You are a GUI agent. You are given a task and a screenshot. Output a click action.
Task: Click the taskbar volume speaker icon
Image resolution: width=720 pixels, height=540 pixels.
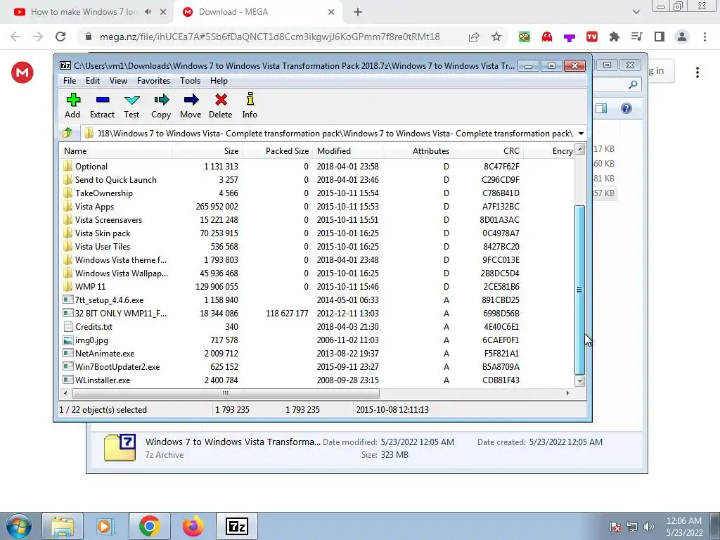649,527
